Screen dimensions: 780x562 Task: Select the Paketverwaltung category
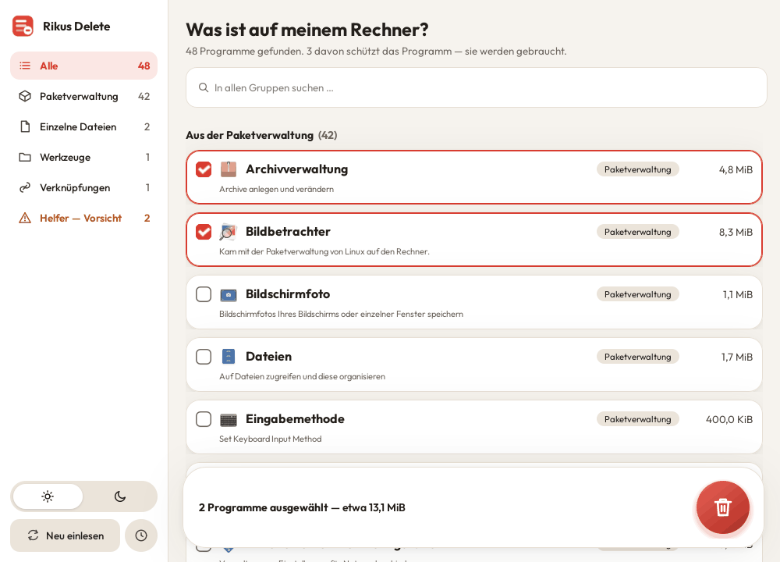(83, 96)
